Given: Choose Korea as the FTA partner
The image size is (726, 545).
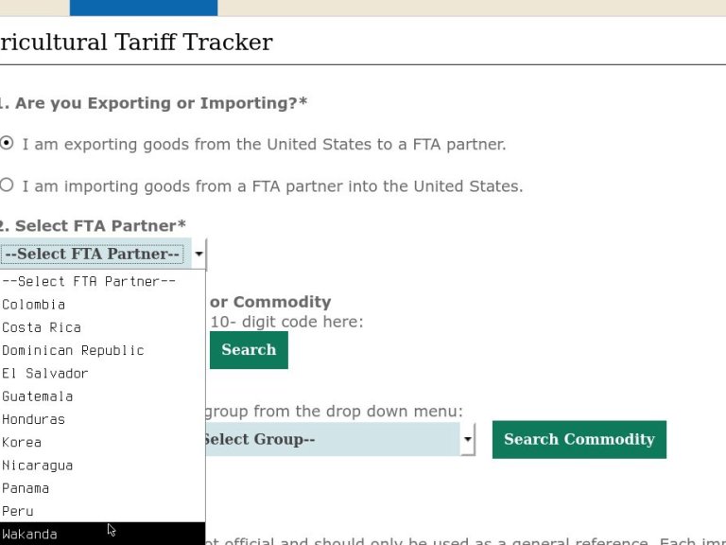Looking at the screenshot, I should pyautogui.click(x=22, y=442).
